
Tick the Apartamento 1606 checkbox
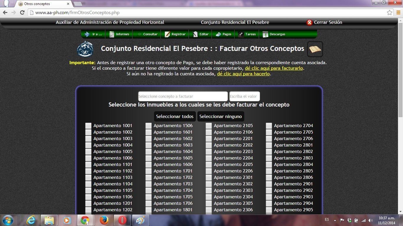(x=149, y=164)
